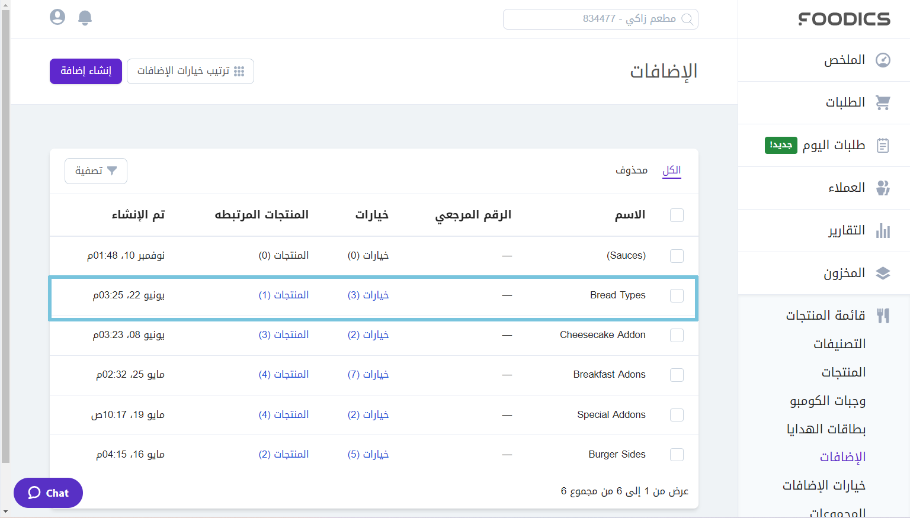Viewport: 910px width, 518px height.
Task: Open the notifications bell
Action: click(x=85, y=18)
